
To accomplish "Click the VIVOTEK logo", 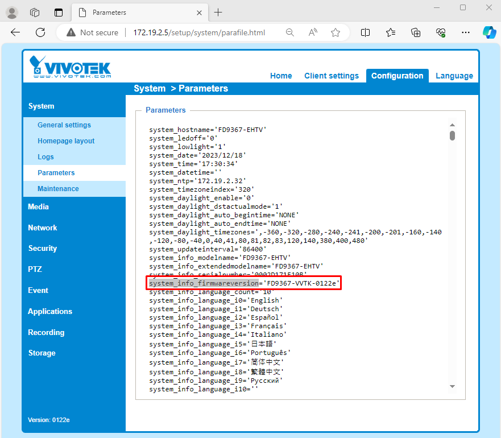I will [64, 66].
